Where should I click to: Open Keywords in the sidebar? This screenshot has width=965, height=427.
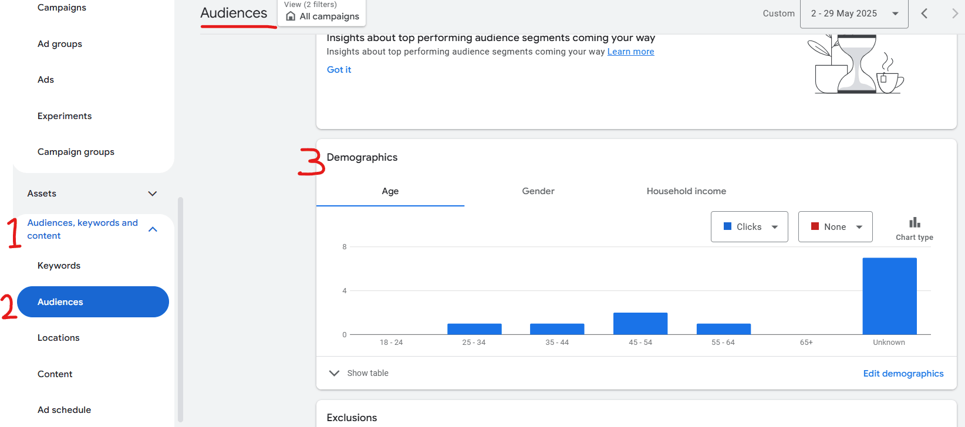(x=59, y=266)
